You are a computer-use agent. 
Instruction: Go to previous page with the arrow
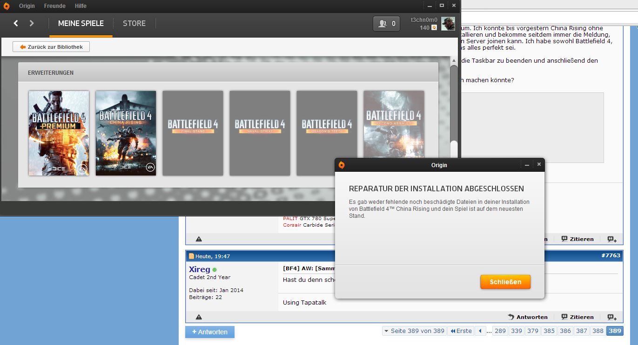[x=480, y=331]
